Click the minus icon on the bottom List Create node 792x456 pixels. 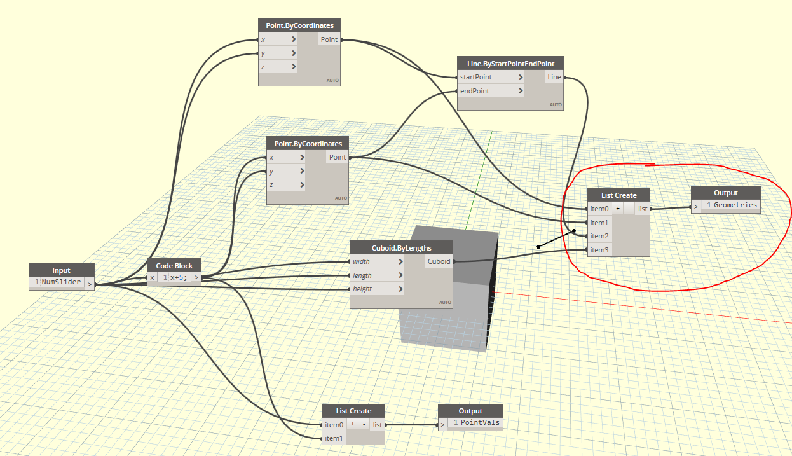tap(364, 425)
